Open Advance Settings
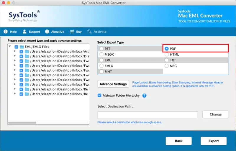The image size is (236, 151). pos(113,84)
